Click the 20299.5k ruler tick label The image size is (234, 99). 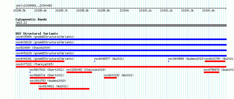(19, 10)
